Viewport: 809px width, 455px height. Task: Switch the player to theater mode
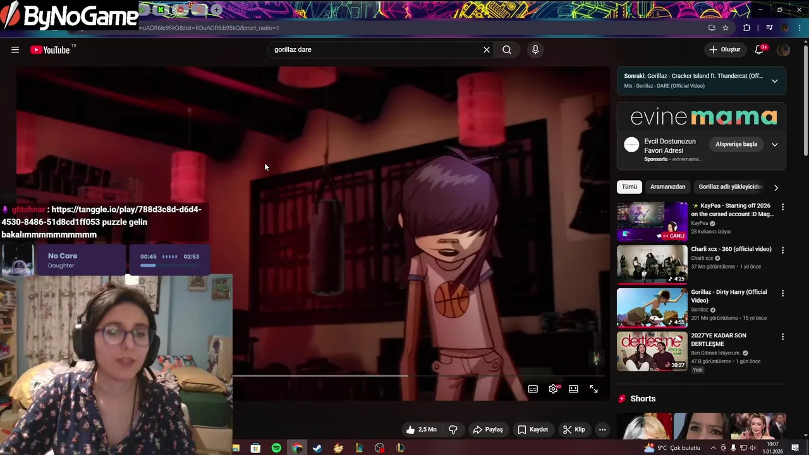573,389
